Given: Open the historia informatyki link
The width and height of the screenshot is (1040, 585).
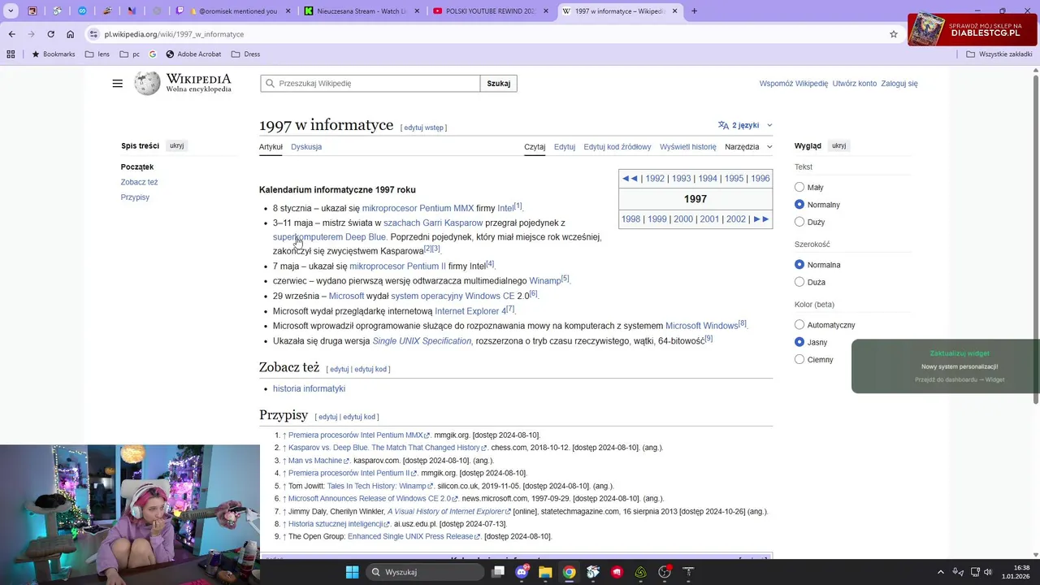Looking at the screenshot, I should click(309, 389).
